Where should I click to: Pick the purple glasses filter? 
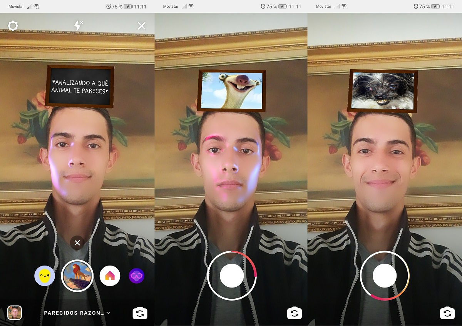pyautogui.click(x=136, y=276)
